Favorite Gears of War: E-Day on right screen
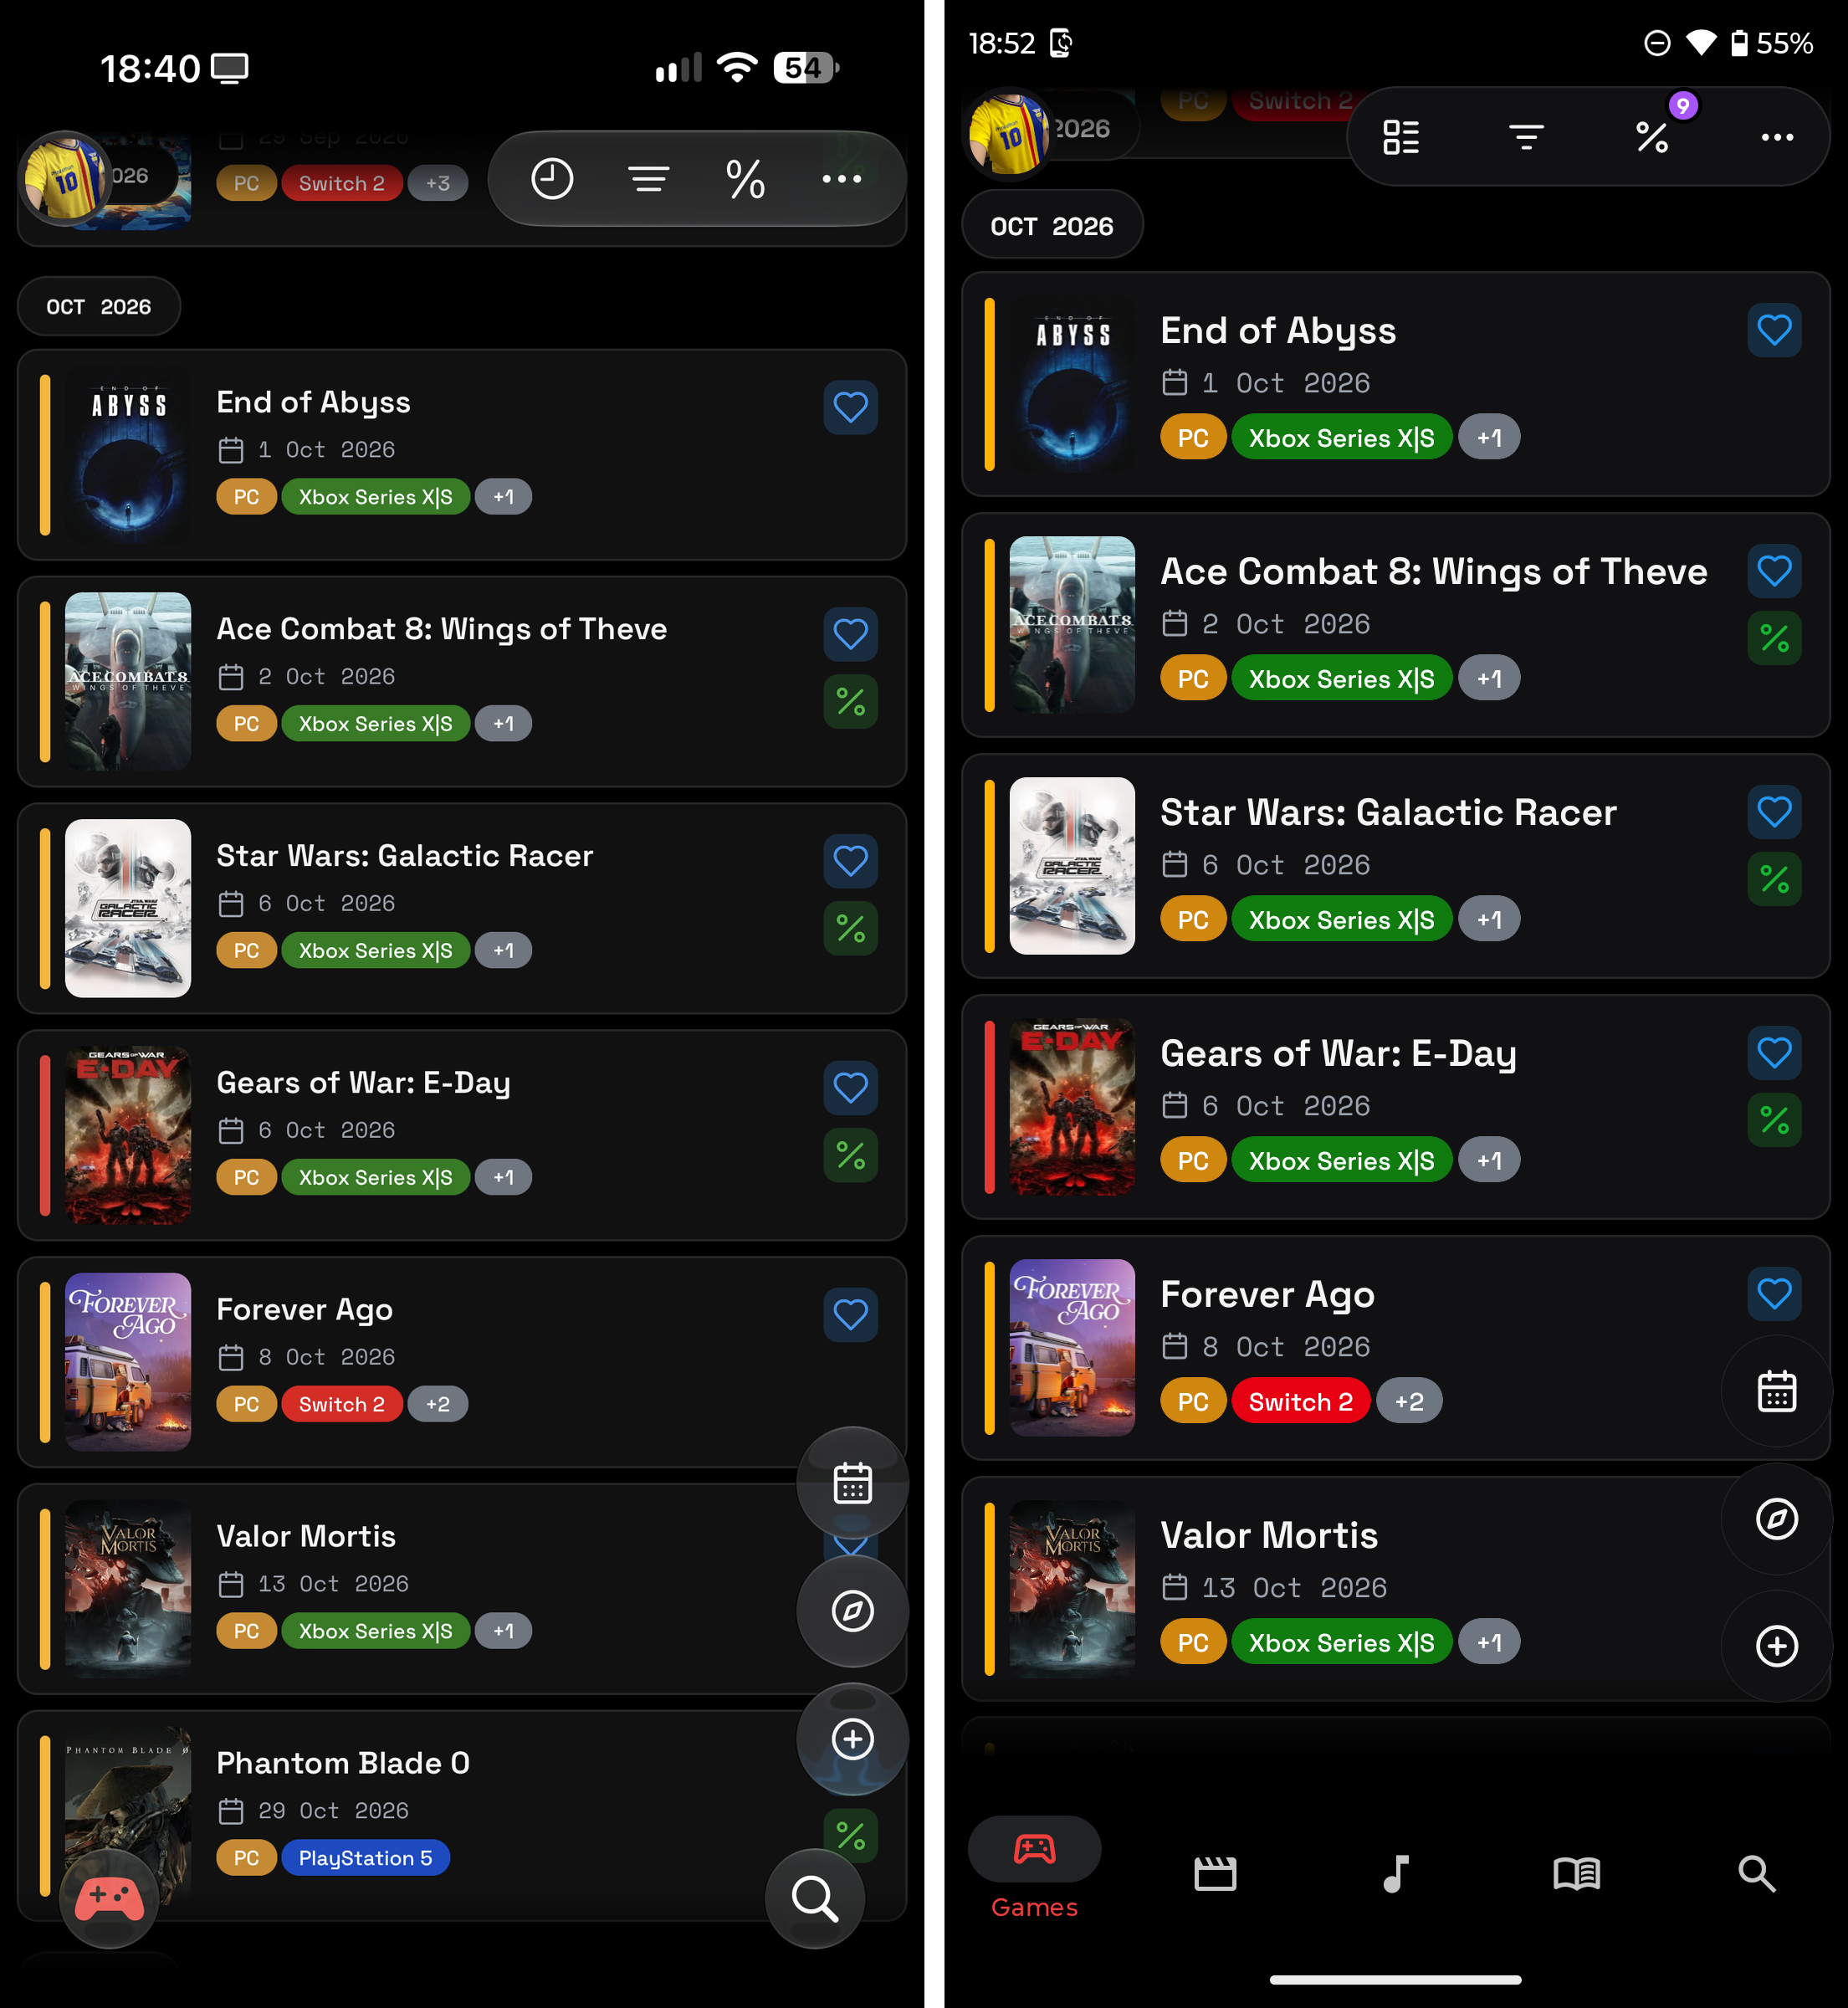The image size is (1848, 2008). [1775, 1052]
